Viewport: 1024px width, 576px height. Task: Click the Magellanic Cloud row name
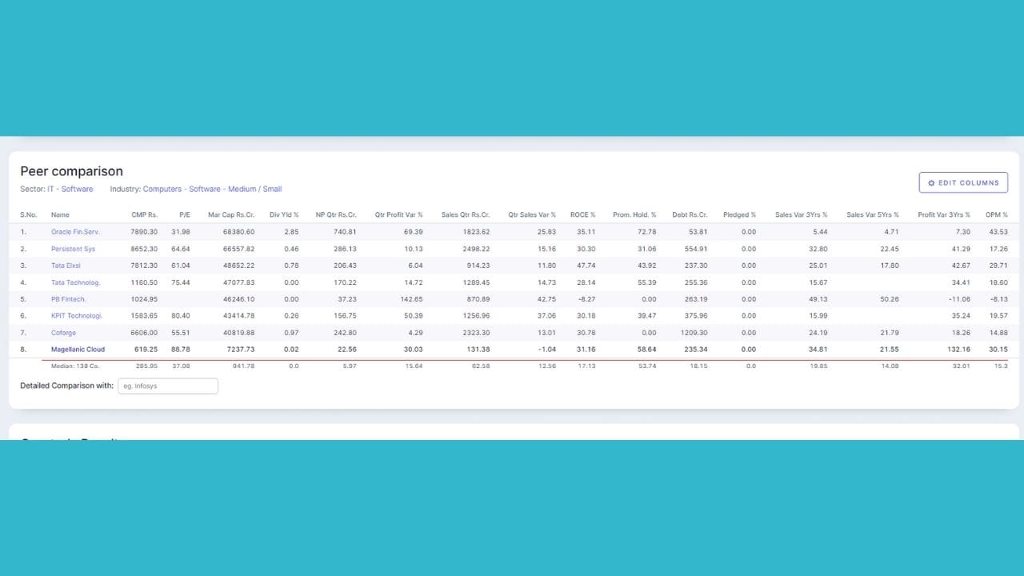tap(78, 350)
